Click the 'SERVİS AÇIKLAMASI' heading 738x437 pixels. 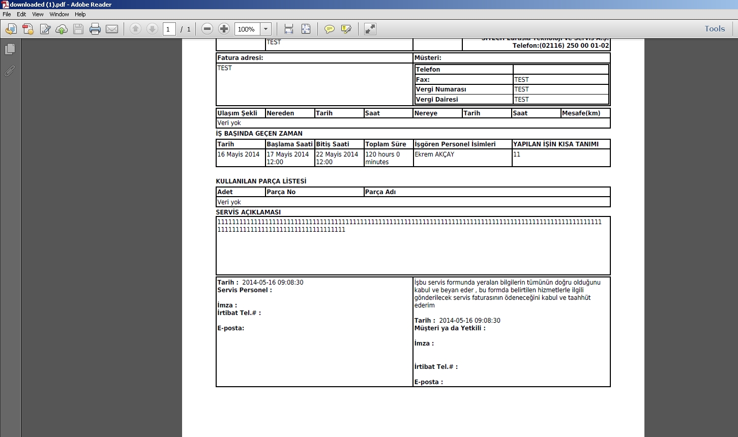point(248,212)
